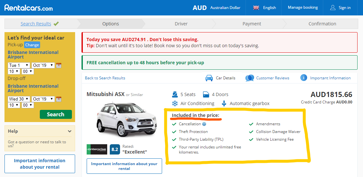Viewport: 363px width, 177px height.
Task: Open the drop-off day dropdown Wed 30
Action: [x=19, y=99]
